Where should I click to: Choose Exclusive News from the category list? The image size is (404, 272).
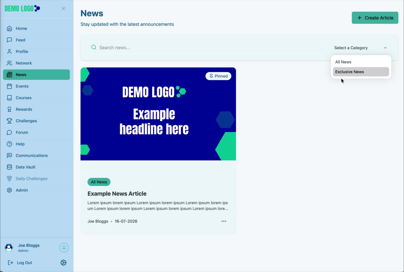[361, 72]
